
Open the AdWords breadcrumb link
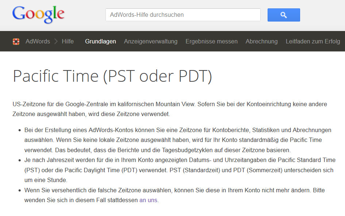[x=38, y=41]
